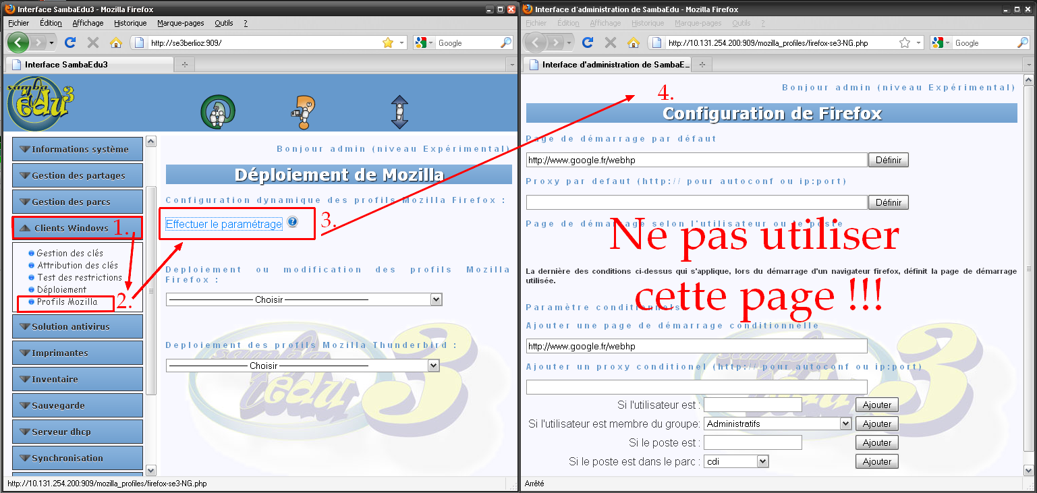The height and width of the screenshot is (493, 1037).
Task: Expand Serveur dhcp menu
Action: [78, 432]
